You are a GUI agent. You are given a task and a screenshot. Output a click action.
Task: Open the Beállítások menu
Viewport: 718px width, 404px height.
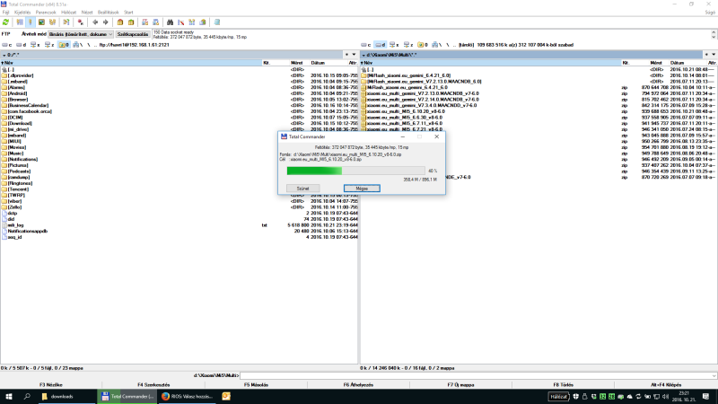(x=108, y=13)
